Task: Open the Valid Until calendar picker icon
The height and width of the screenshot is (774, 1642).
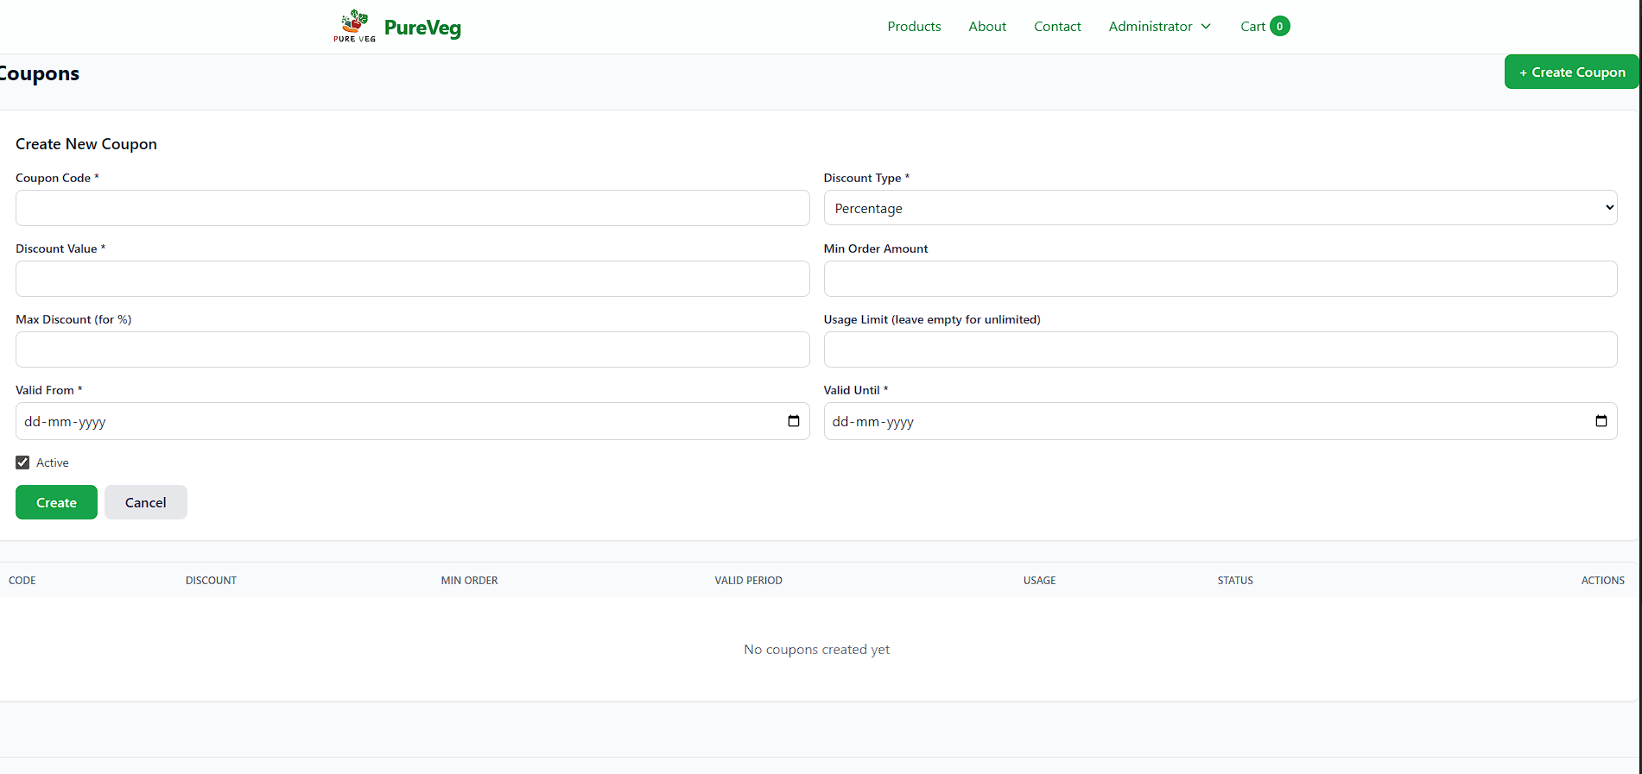Action: click(x=1601, y=421)
